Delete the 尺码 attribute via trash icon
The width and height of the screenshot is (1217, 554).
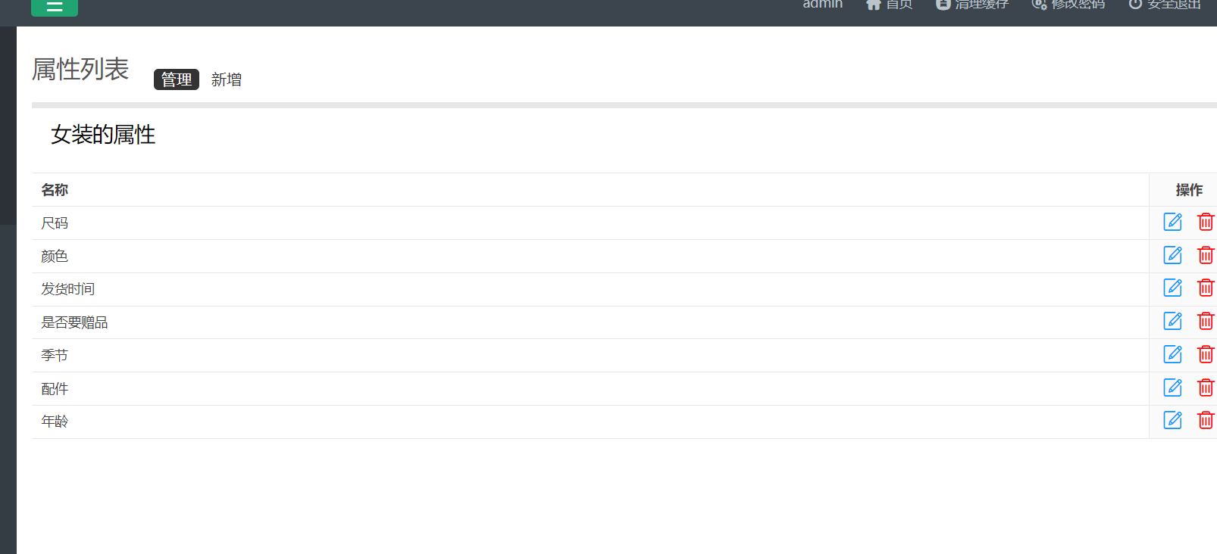[1205, 222]
